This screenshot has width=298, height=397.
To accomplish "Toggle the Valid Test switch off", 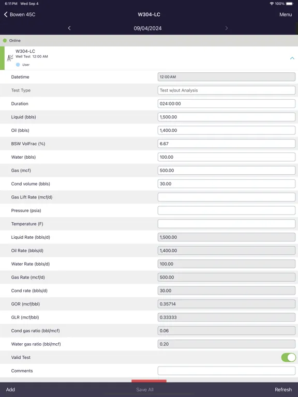I will [288, 357].
